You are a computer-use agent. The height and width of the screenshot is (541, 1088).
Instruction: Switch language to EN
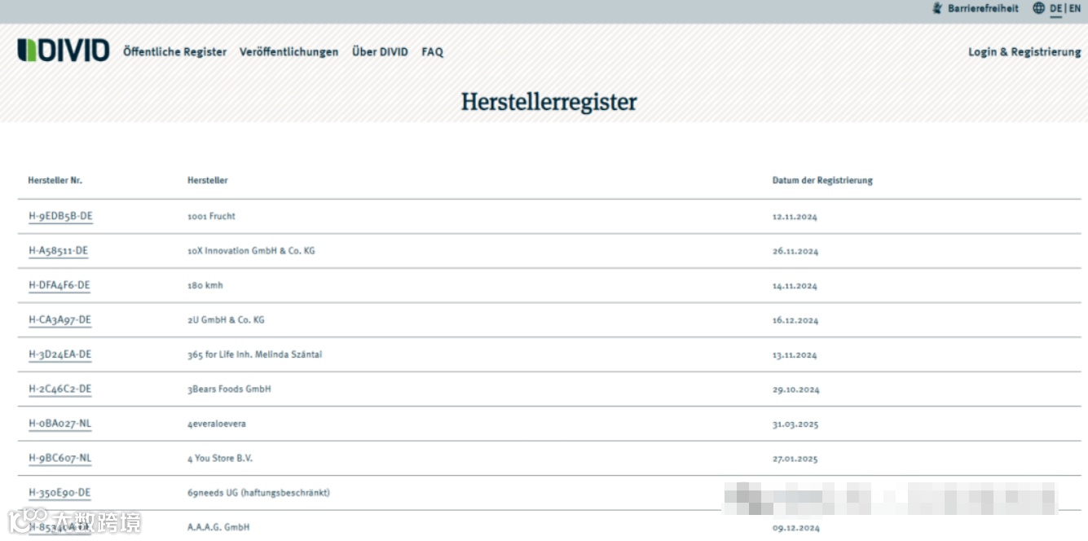[1075, 8]
